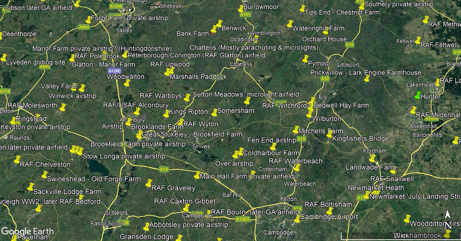
Task: Click the "Bedwell Hay Farm" label
Action: (341, 105)
